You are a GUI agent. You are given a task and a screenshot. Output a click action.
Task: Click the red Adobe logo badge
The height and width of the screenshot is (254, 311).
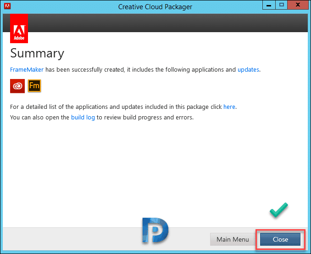[x=19, y=28]
